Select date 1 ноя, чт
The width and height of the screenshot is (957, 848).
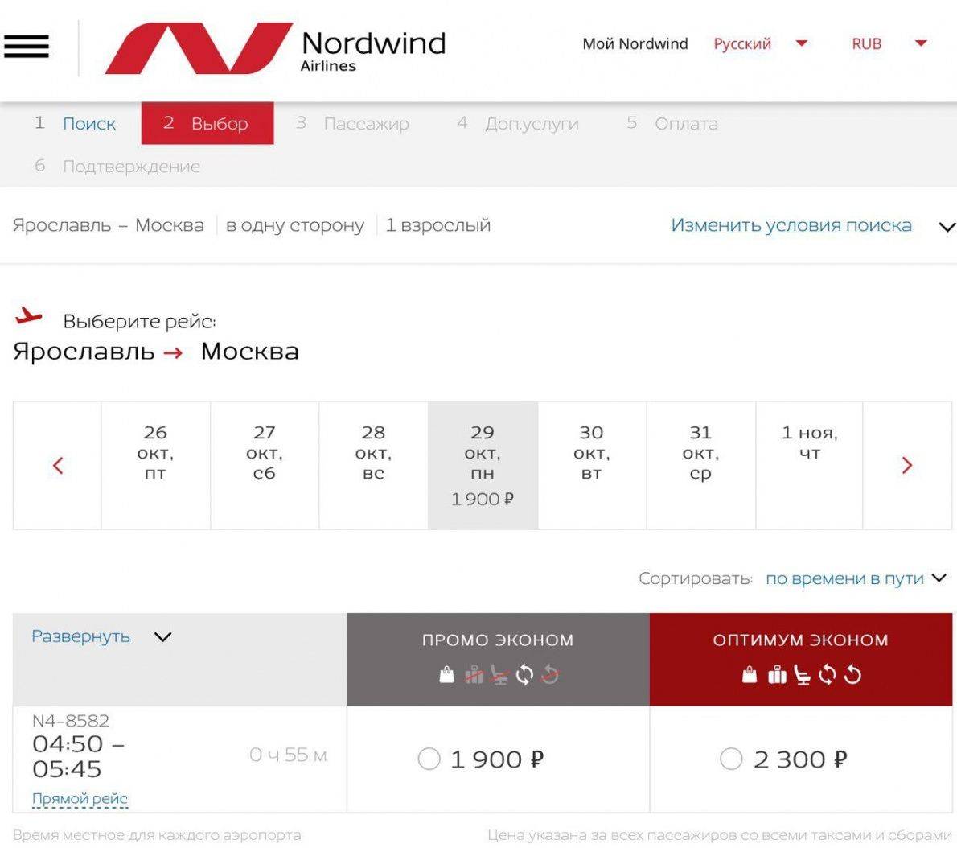(809, 465)
